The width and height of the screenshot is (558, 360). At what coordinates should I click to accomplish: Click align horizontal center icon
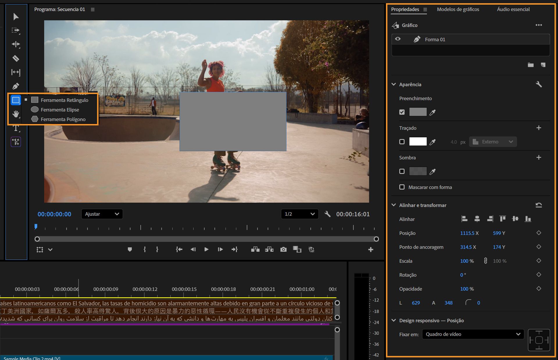coord(477,219)
